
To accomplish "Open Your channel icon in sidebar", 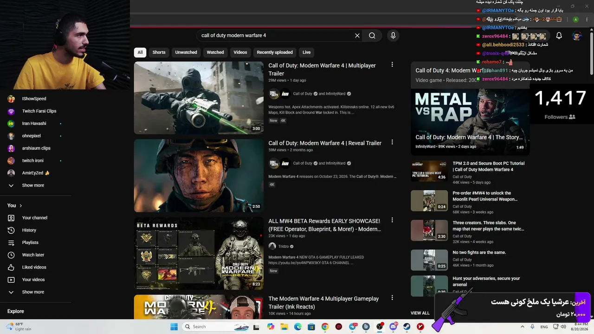I will (11, 218).
